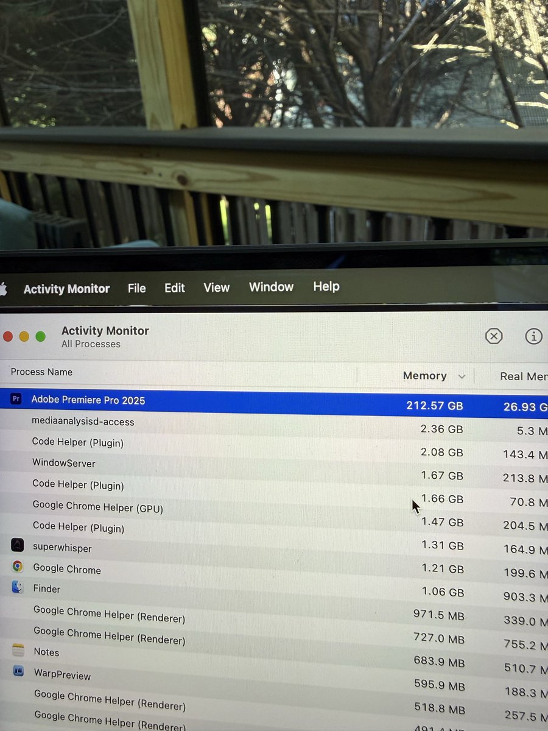Sort by the Process Name column header
Image resolution: width=548 pixels, height=731 pixels.
pos(41,372)
